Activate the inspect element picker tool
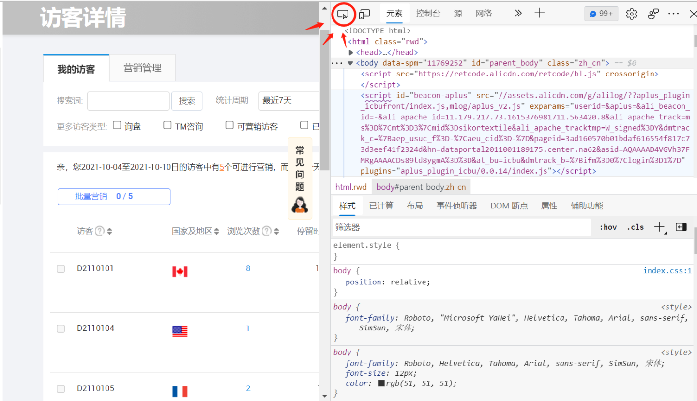This screenshot has width=697, height=401. (343, 14)
